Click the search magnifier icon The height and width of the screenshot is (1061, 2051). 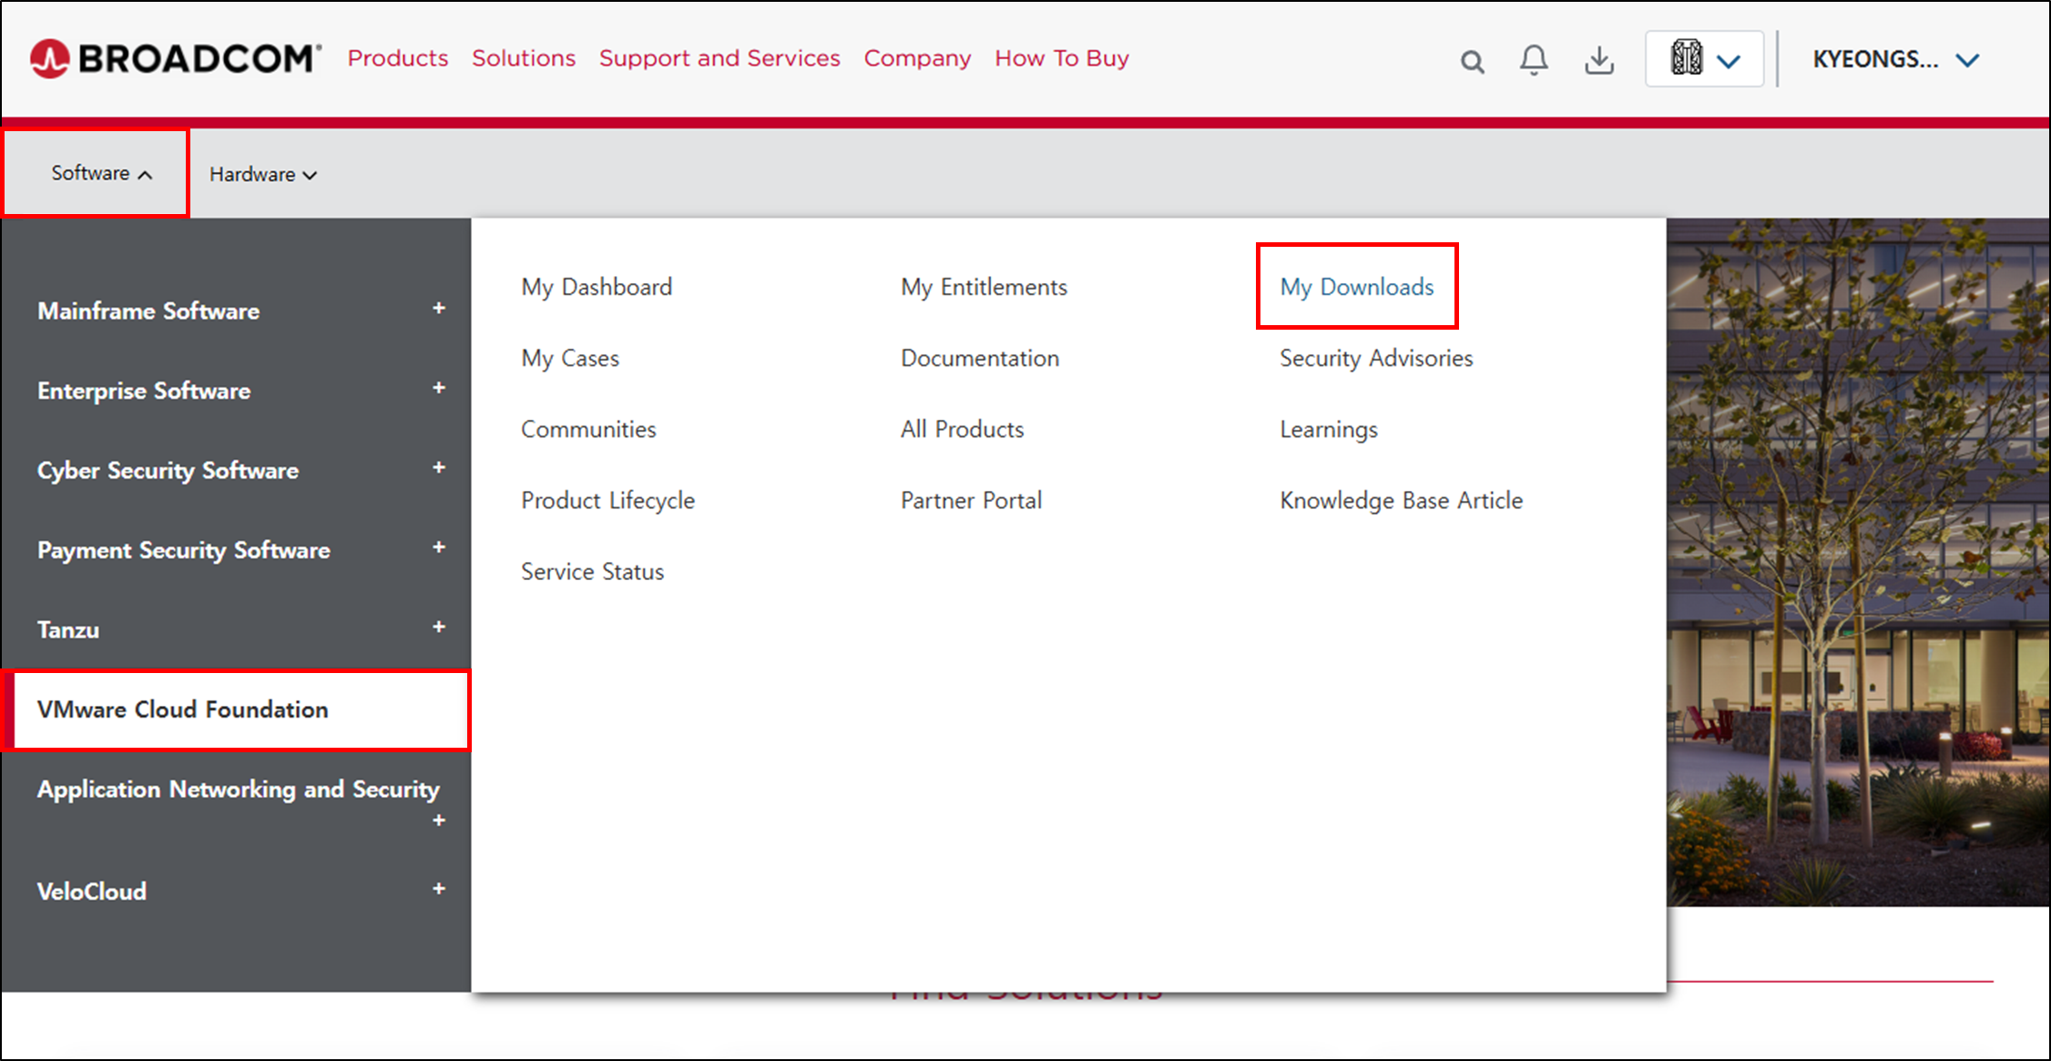point(1472,61)
